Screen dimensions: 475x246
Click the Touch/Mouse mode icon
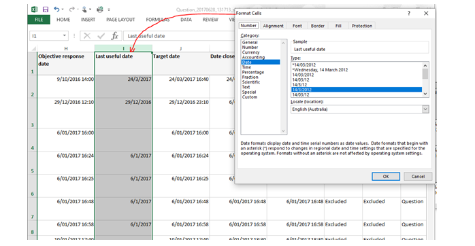tap(84, 10)
